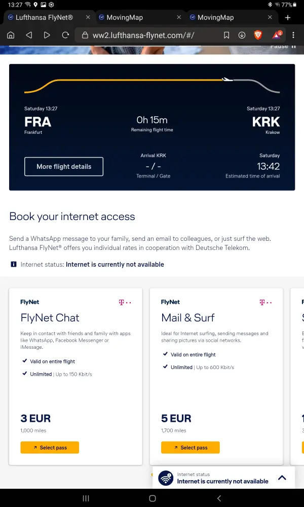
Task: Pause the banner slideshow at top
Action: (x=282, y=47)
